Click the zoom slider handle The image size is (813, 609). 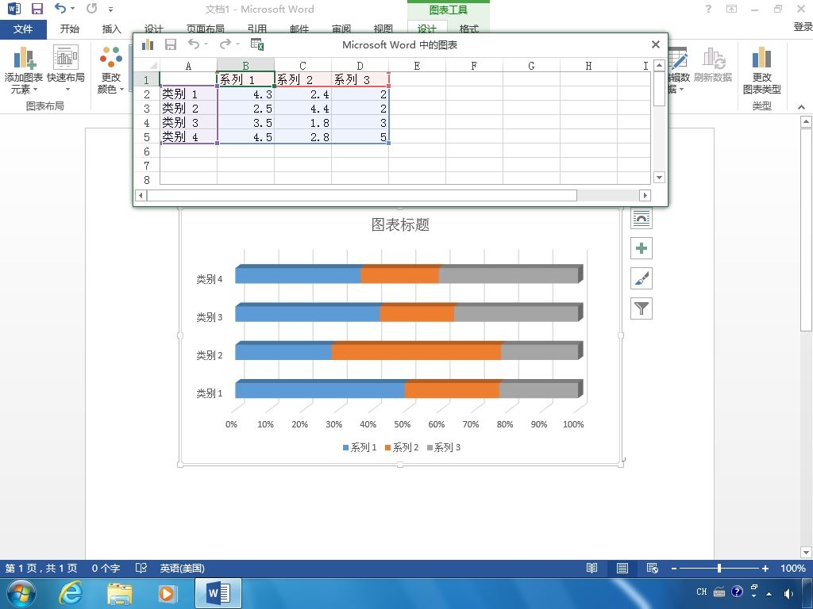pyautogui.click(x=719, y=568)
